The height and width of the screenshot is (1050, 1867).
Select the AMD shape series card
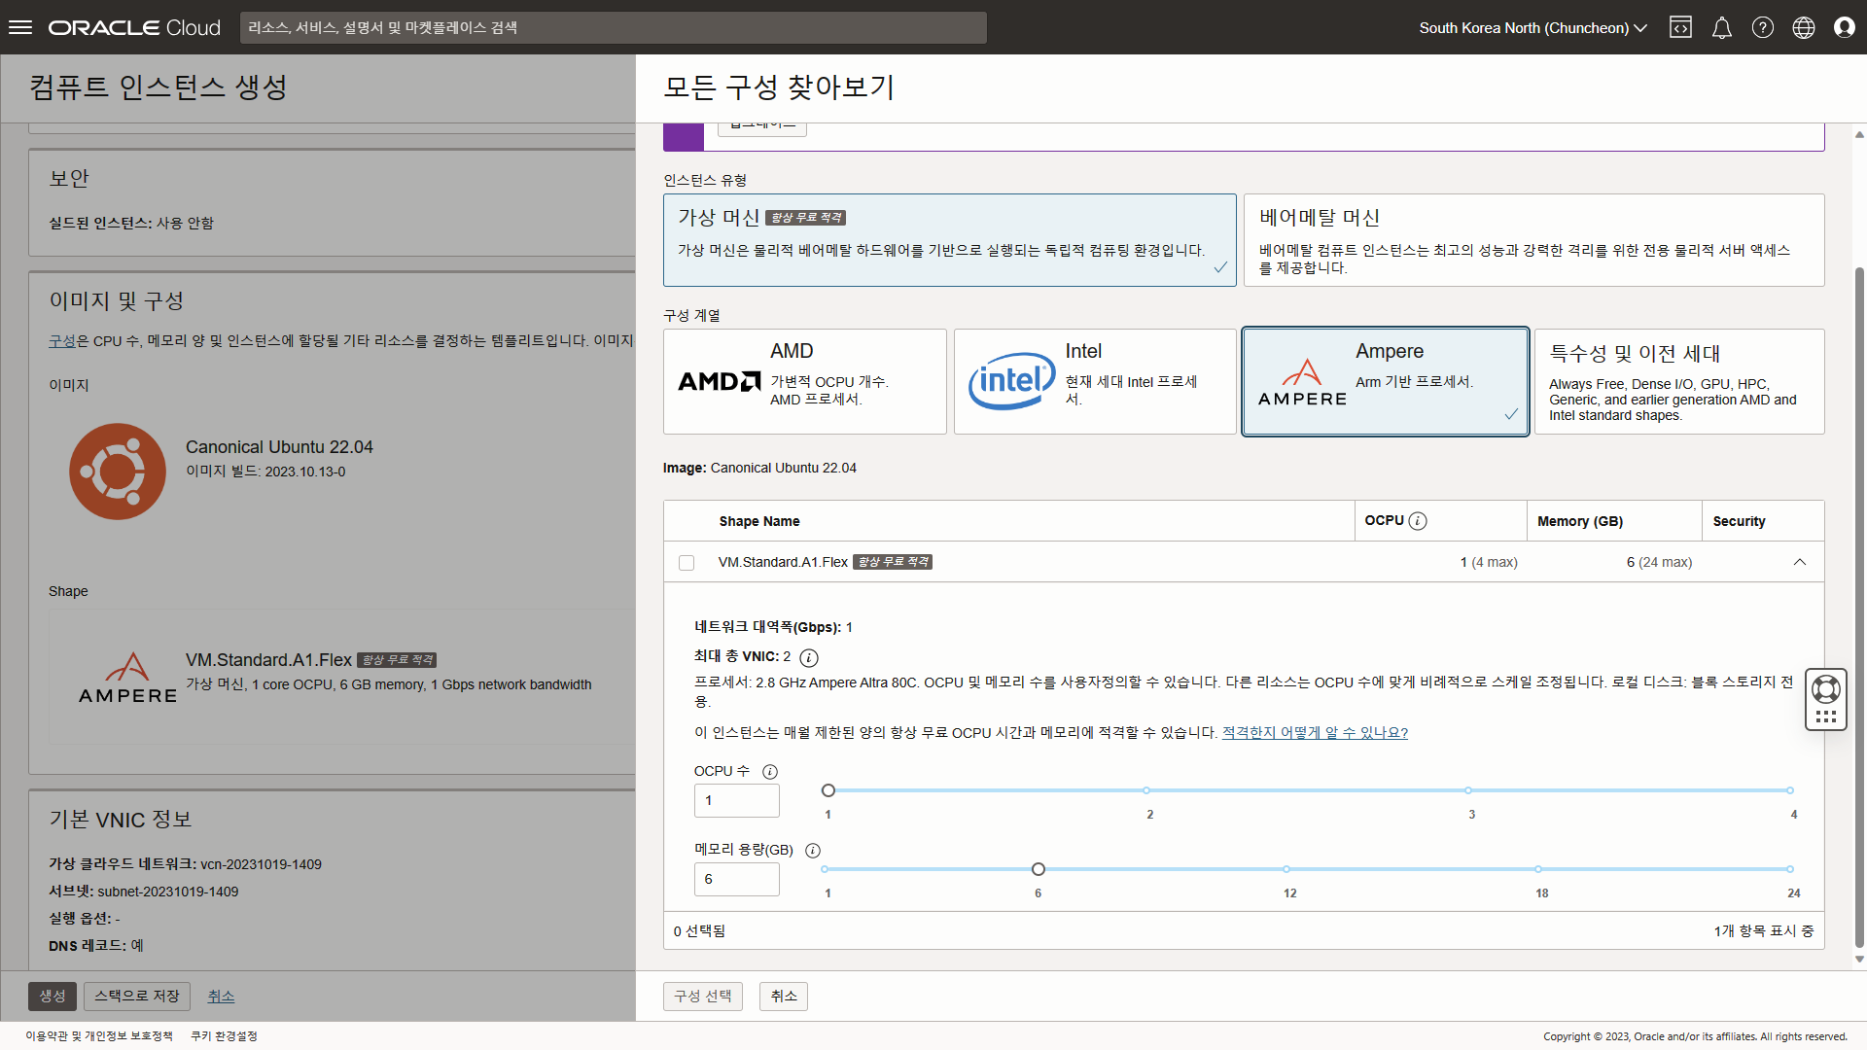pos(804,381)
